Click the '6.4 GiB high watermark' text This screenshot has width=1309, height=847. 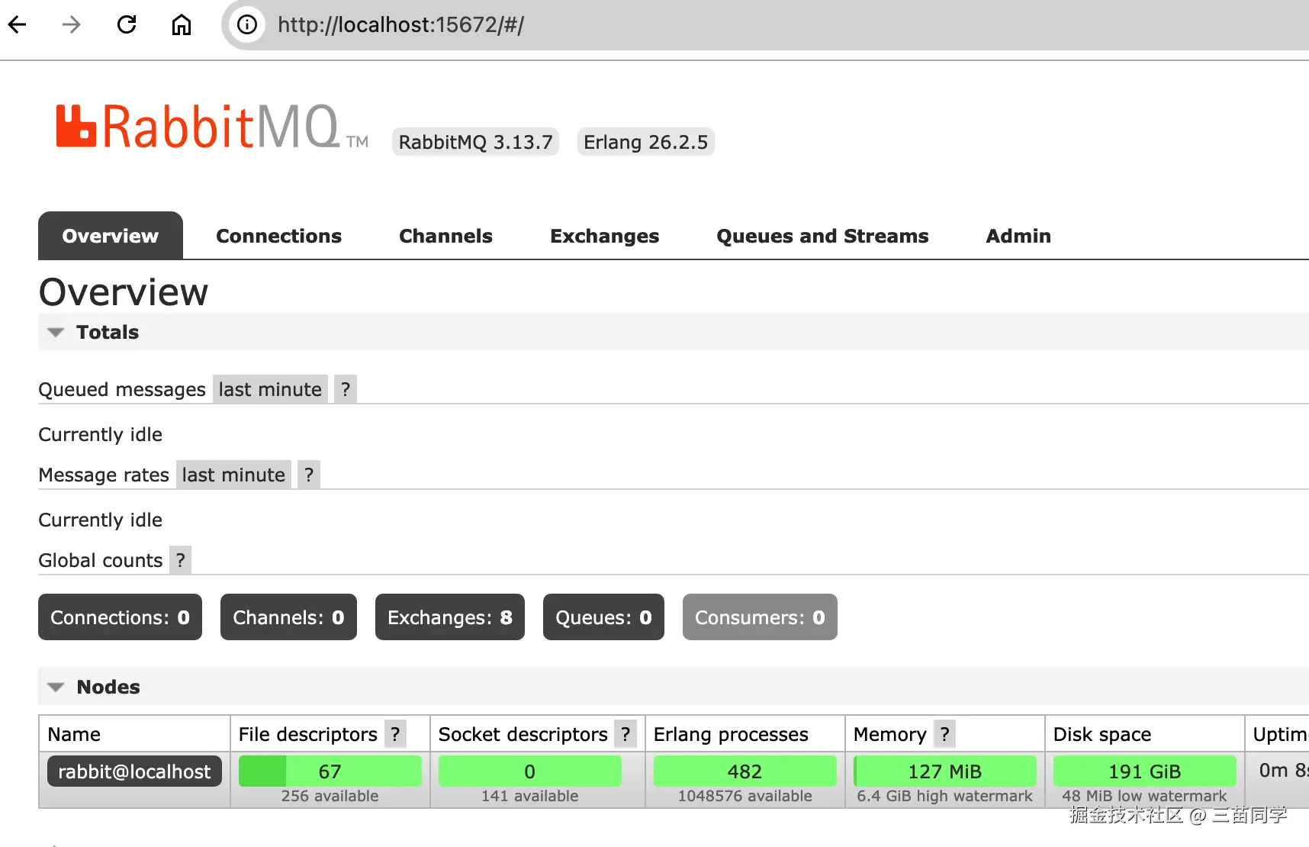coord(945,796)
